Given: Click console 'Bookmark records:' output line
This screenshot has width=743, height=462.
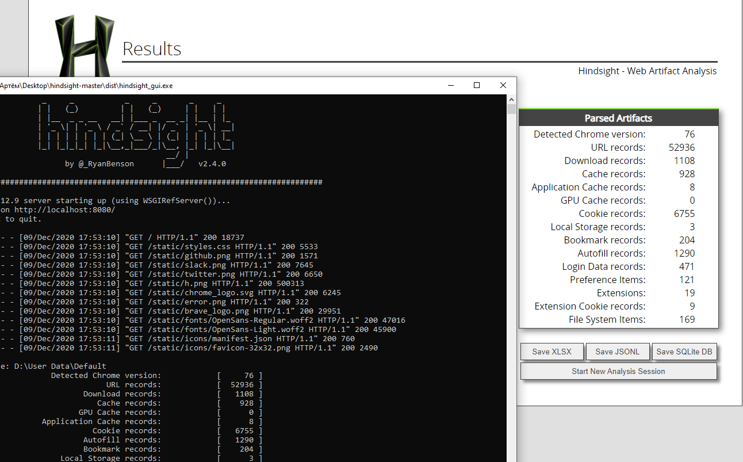Looking at the screenshot, I should tap(173, 449).
